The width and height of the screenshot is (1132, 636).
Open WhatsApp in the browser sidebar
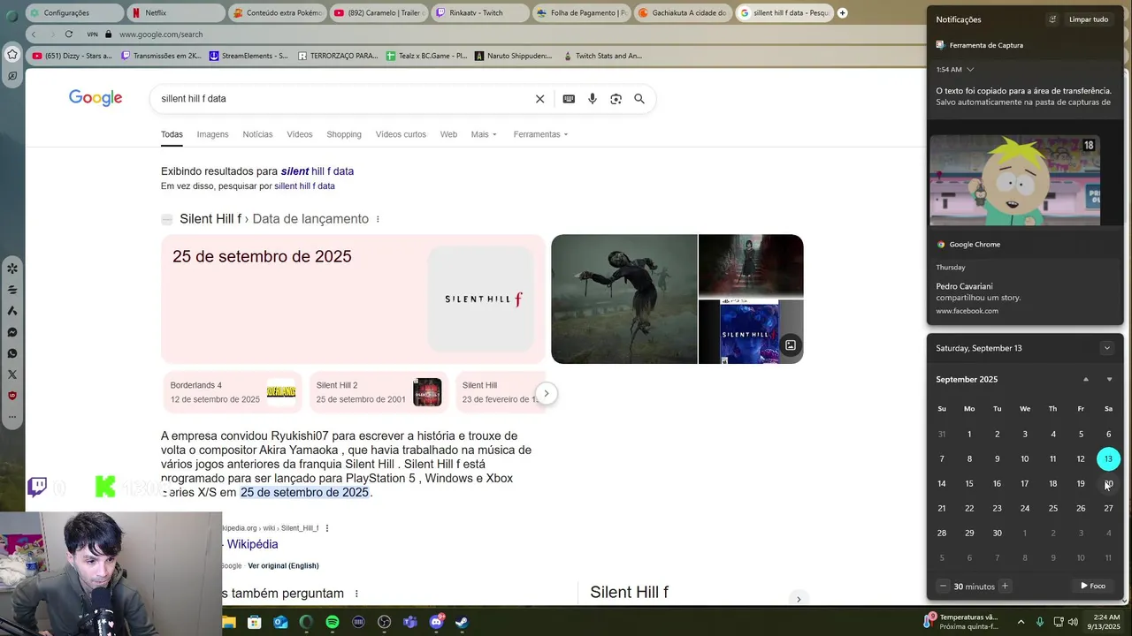click(12, 353)
